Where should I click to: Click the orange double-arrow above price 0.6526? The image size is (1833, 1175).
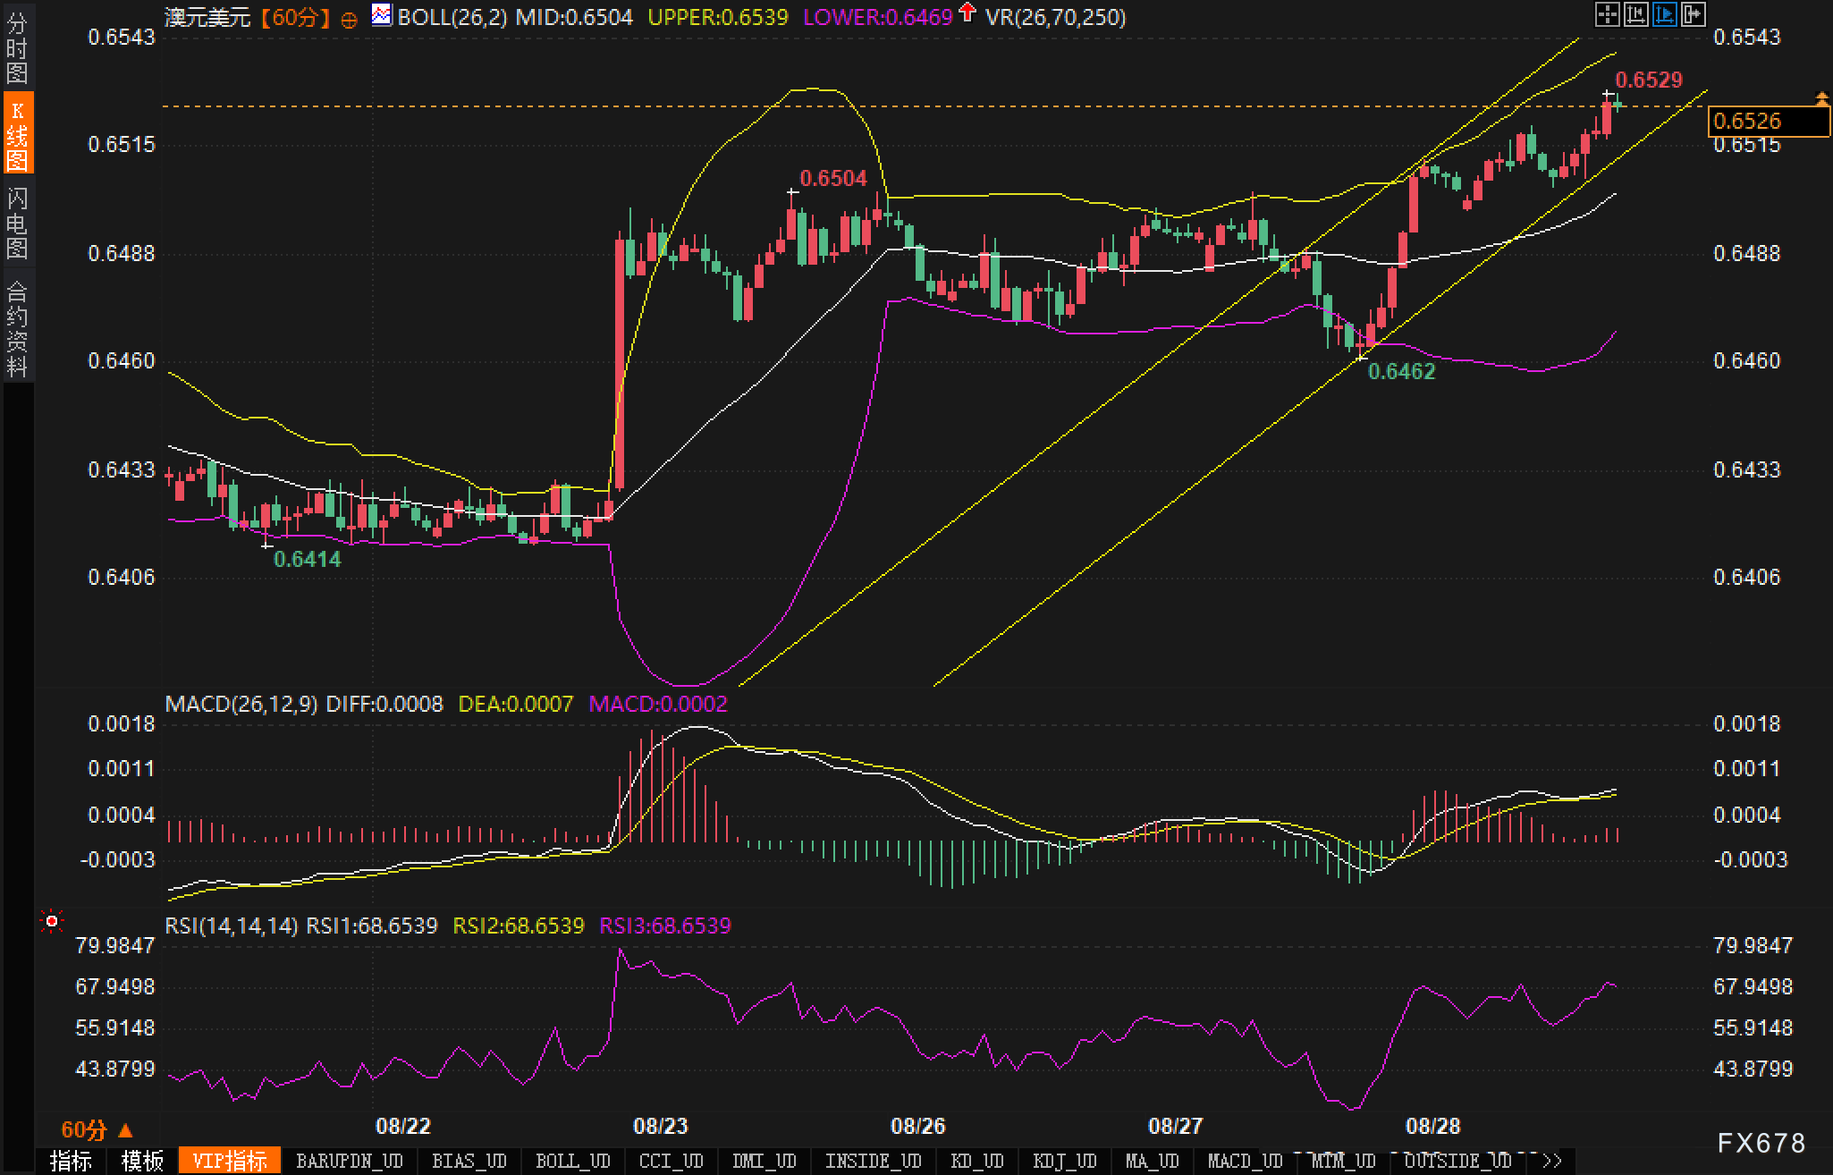[1821, 97]
